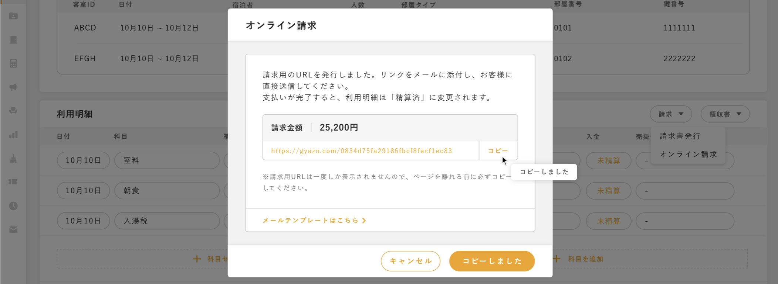Image resolution: width=778 pixels, height=284 pixels.
Task: Click the plus icon beside 科目を追加
Action: coord(557,259)
